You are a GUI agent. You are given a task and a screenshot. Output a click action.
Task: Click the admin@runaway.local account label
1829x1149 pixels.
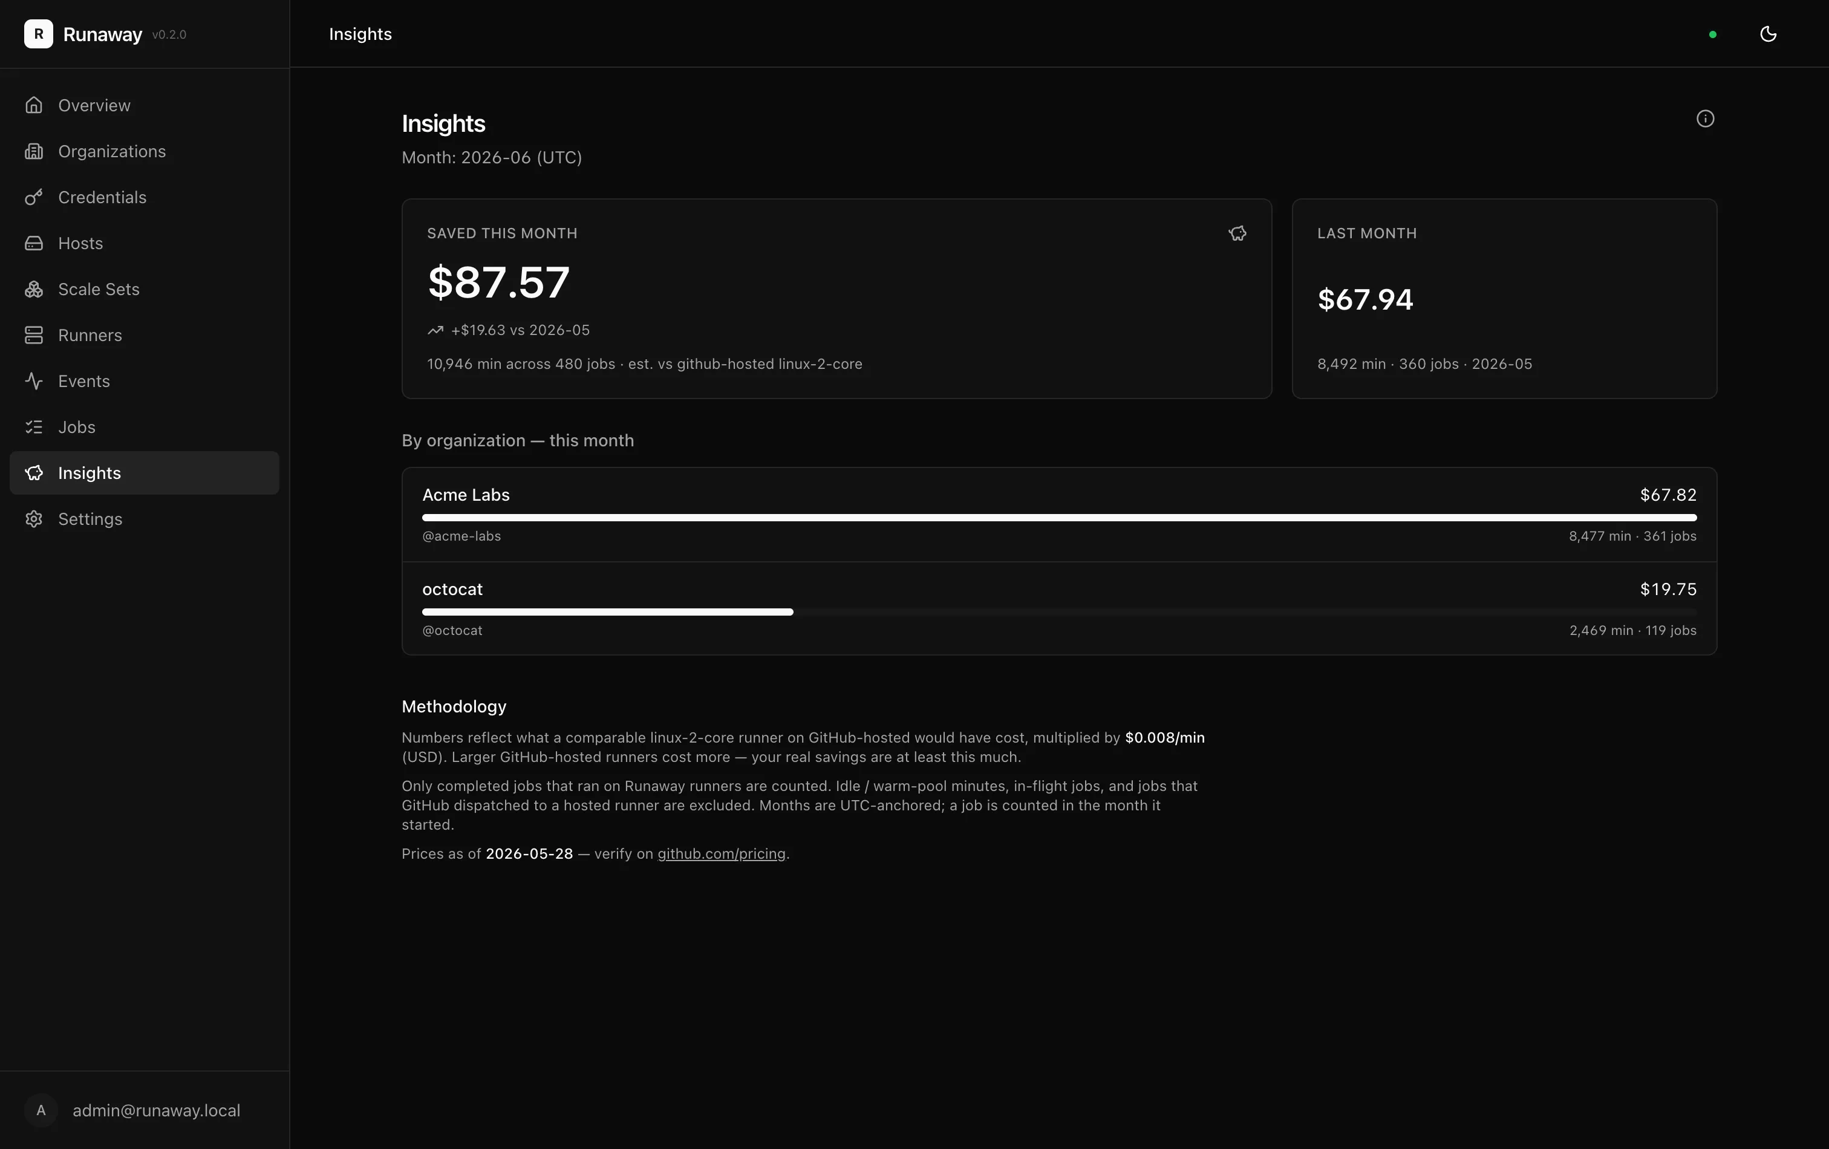point(157,1110)
